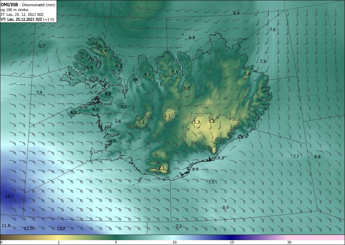Click the color bar label '10'
The image size is (345, 245).
point(175,243)
